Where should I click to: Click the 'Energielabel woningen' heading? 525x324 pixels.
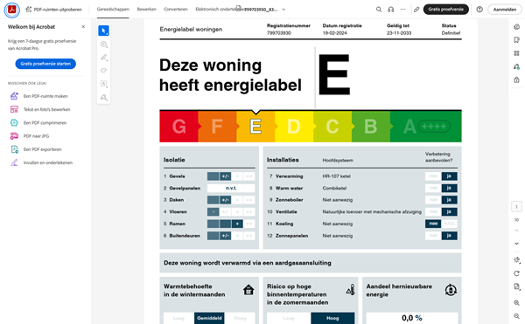coord(191,30)
